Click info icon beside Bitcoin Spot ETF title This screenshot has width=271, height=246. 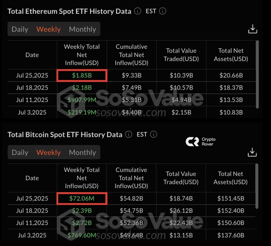pos(129,134)
